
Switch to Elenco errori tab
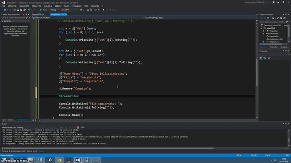coord(32,151)
